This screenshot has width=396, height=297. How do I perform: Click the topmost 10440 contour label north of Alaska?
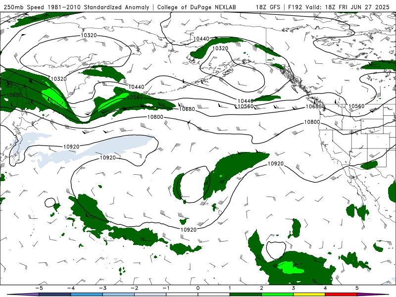point(201,39)
